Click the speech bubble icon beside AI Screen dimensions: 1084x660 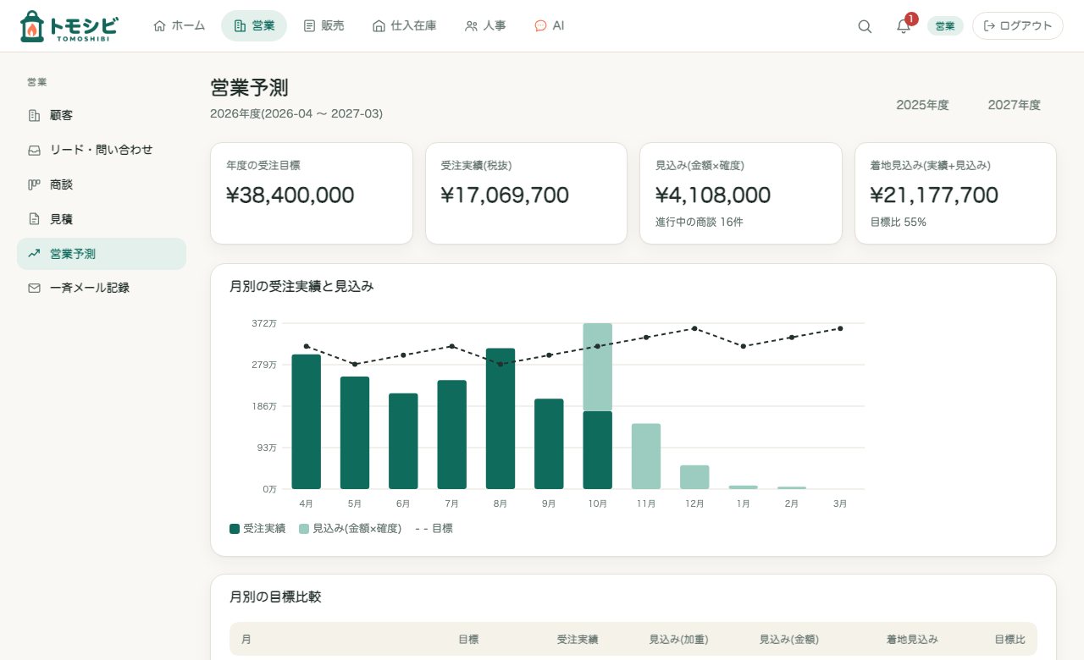tap(540, 26)
